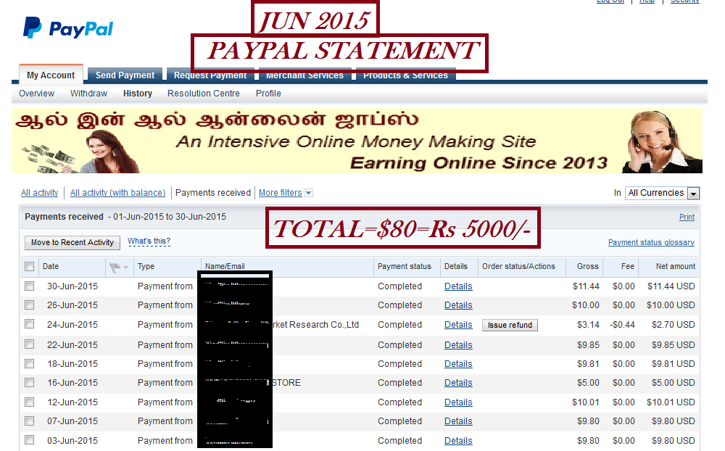The width and height of the screenshot is (725, 451).
Task: Open the My Account tab
Action: 51,75
